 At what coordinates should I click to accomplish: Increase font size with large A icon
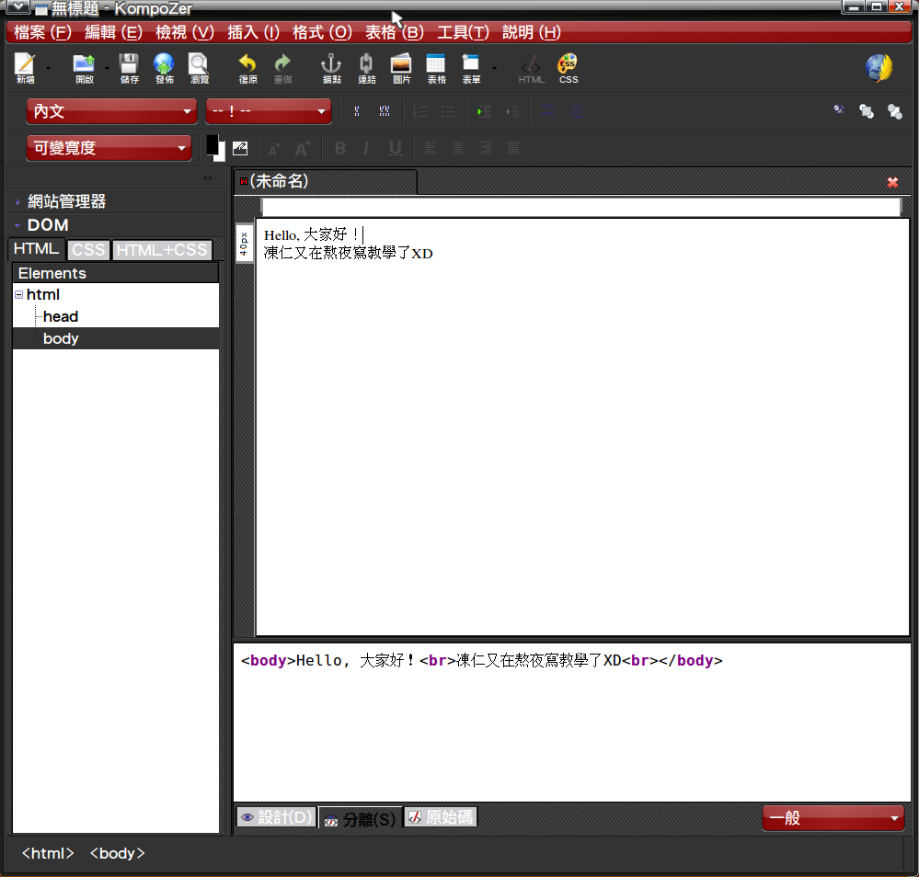(x=302, y=149)
